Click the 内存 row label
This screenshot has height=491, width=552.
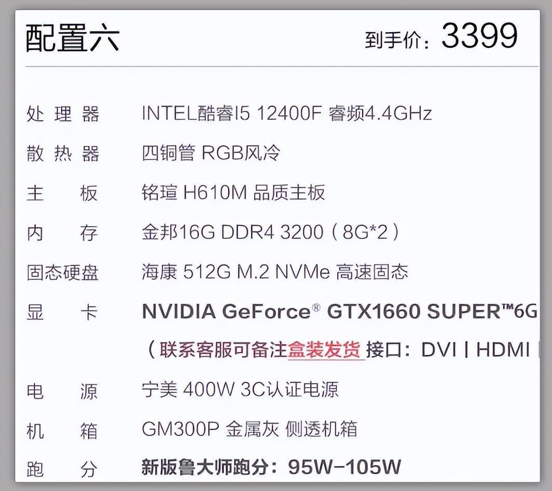(x=62, y=233)
